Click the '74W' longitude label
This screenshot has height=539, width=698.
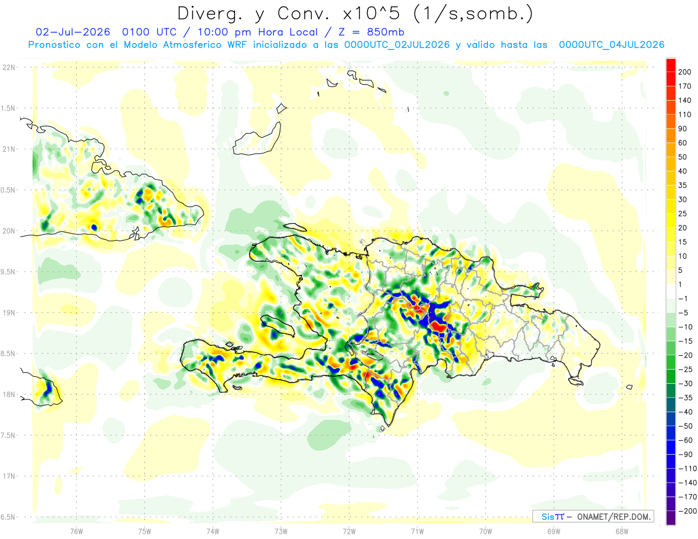[213, 531]
